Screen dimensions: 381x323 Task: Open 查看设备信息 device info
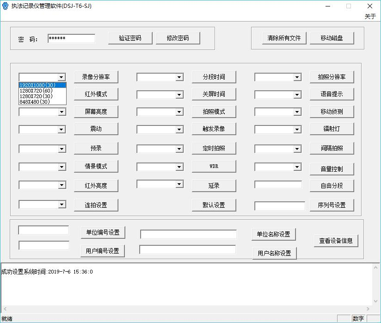336,241
